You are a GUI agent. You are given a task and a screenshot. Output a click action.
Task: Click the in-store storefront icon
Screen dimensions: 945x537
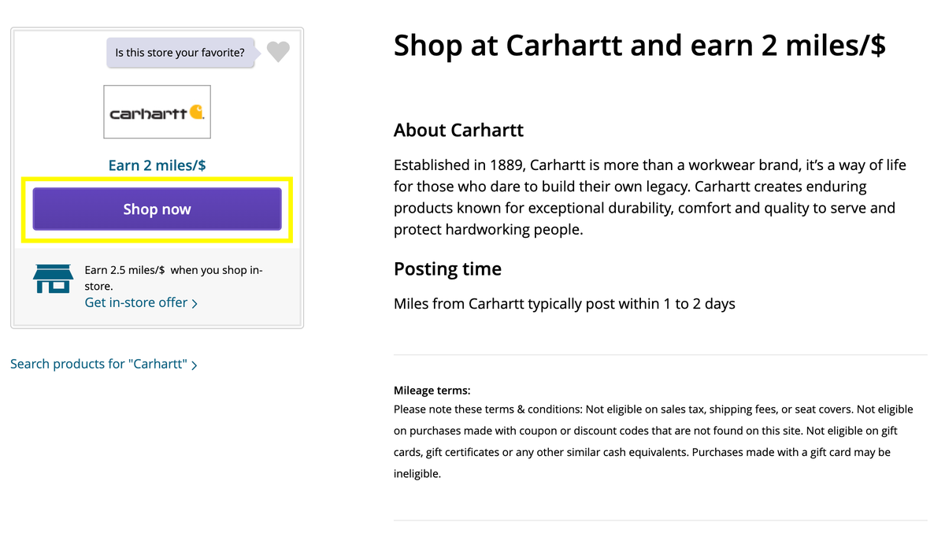(53, 279)
